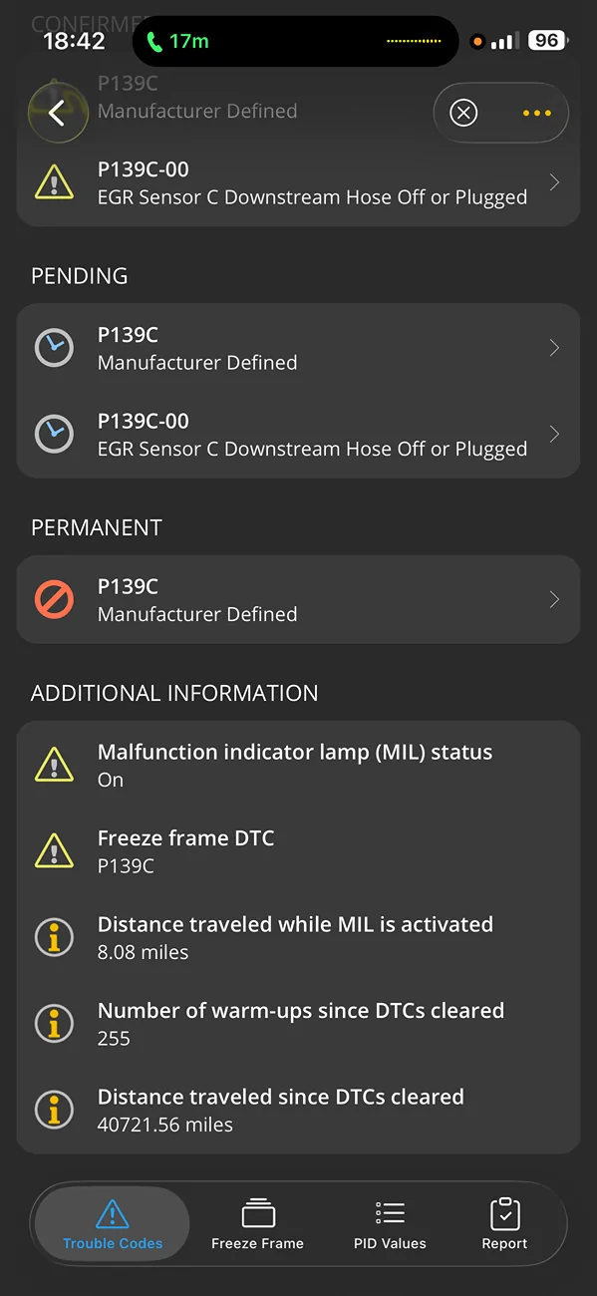The width and height of the screenshot is (597, 1296).
Task: Open the three-dot more options menu
Action: tap(536, 113)
